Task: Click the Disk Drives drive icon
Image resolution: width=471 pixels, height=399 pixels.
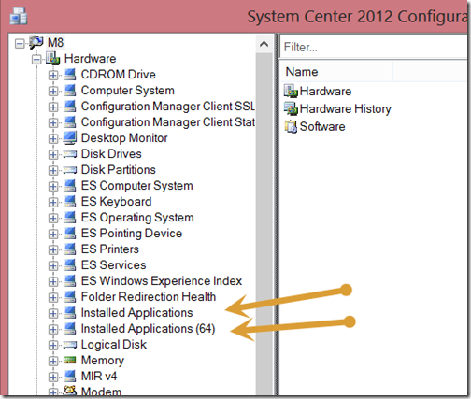Action: click(70, 154)
